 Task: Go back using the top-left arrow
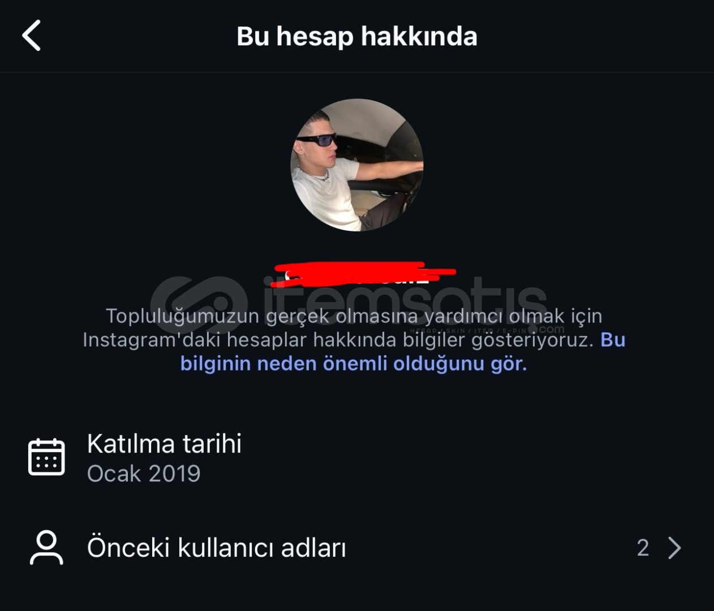32,36
